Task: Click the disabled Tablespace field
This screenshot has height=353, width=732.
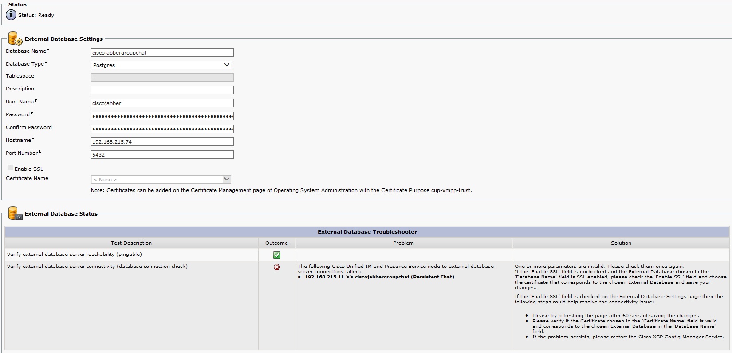Action: click(x=162, y=78)
